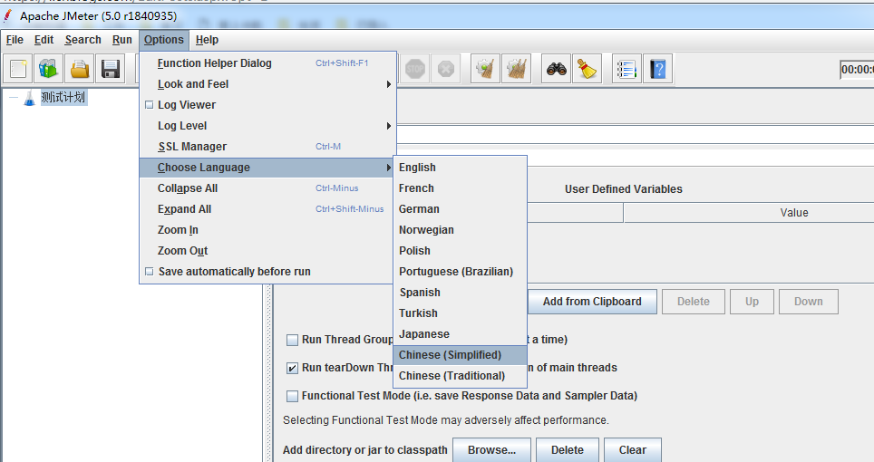
Task: Click the Value column header
Action: (x=749, y=213)
